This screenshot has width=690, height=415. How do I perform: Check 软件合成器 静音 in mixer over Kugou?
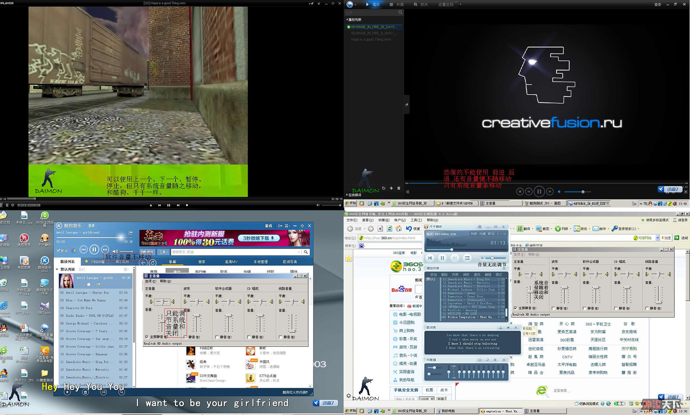[217, 337]
